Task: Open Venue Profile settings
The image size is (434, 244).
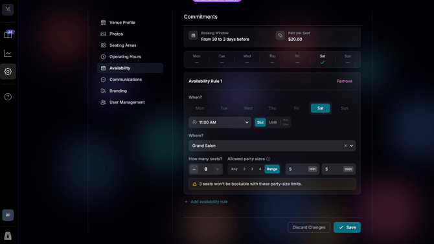Action: [130, 23]
